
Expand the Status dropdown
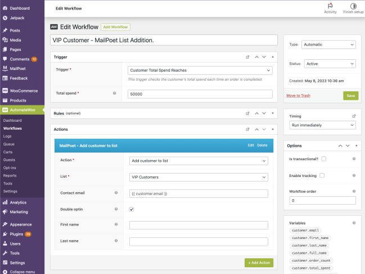click(x=330, y=64)
